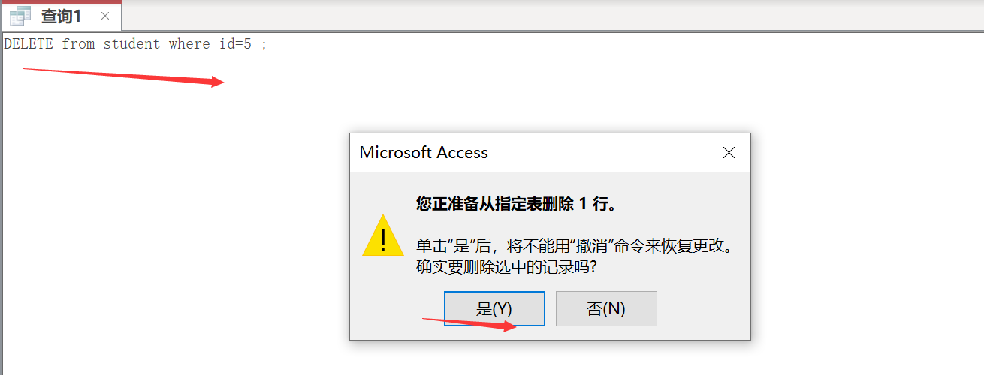Cancel deletion with the 否(N) button

click(x=606, y=308)
